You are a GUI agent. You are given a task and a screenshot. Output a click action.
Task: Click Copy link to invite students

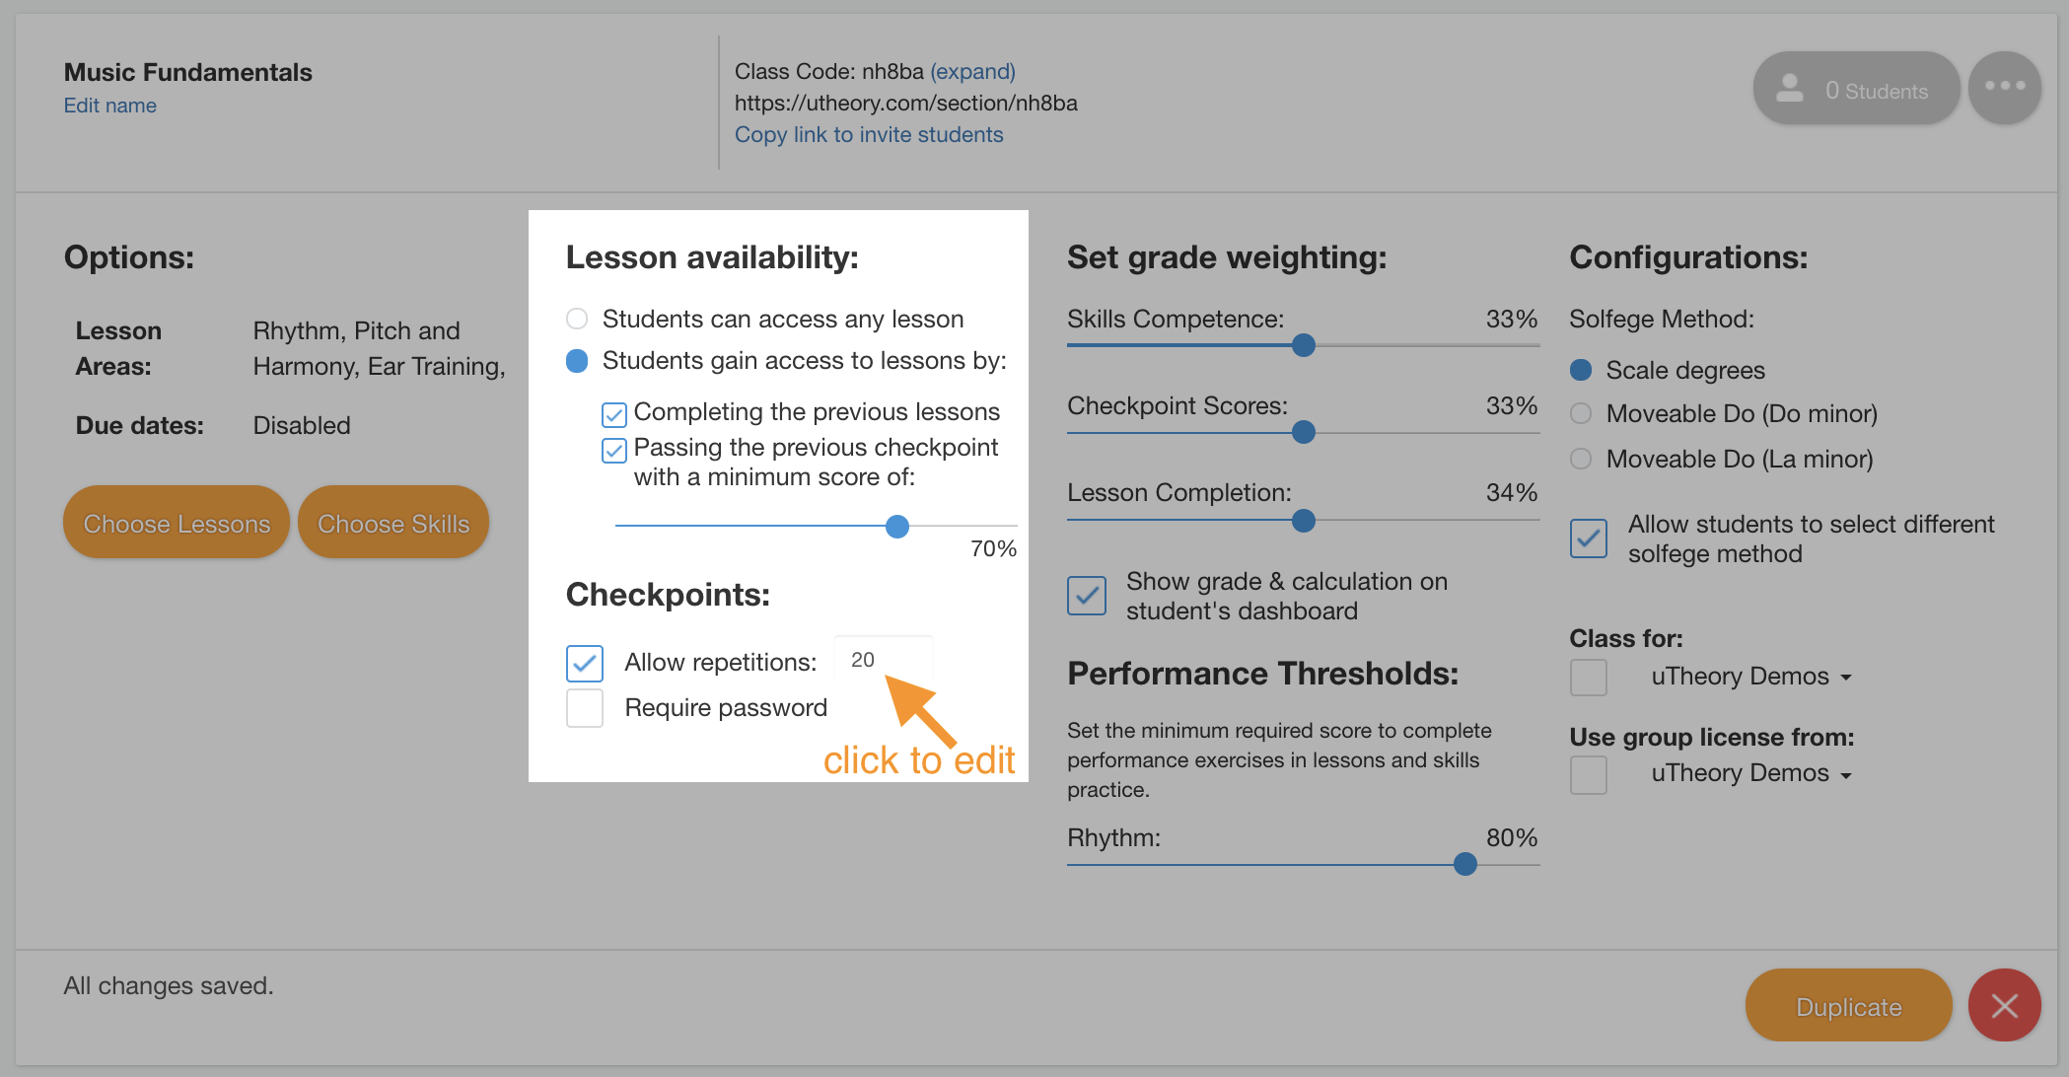click(x=869, y=134)
